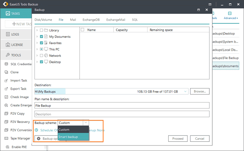The image size is (244, 151).
Task: Click the Network globe icon
Action: coord(46,56)
